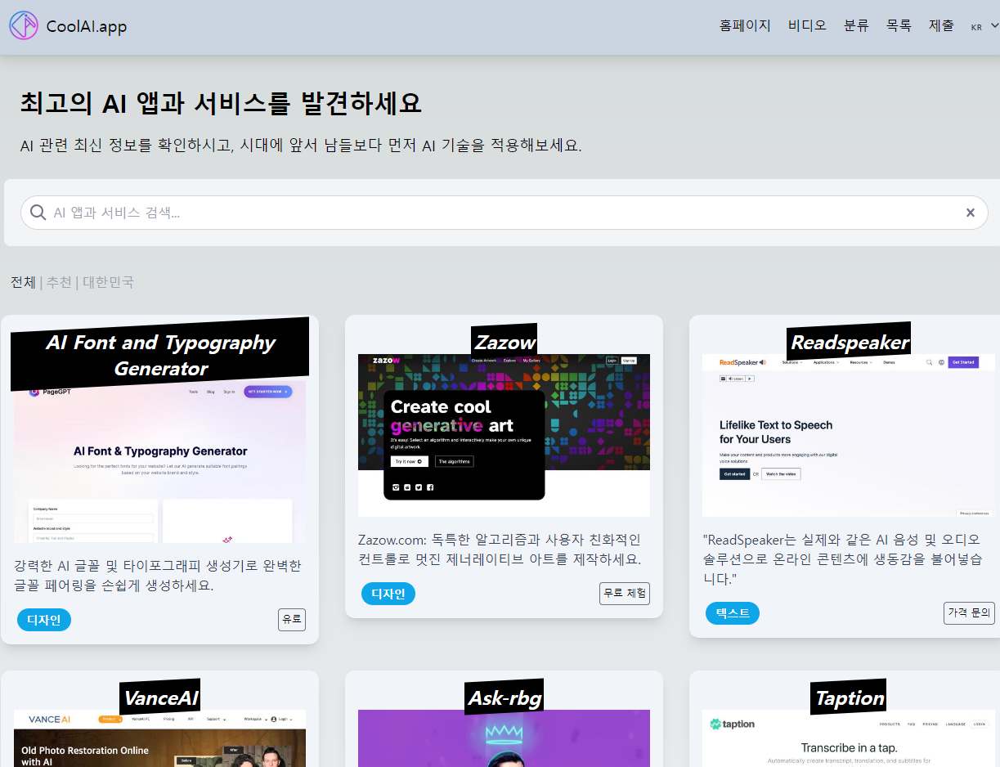Select the 전체 filter tab
This screenshot has height=767, width=1000.
click(23, 282)
